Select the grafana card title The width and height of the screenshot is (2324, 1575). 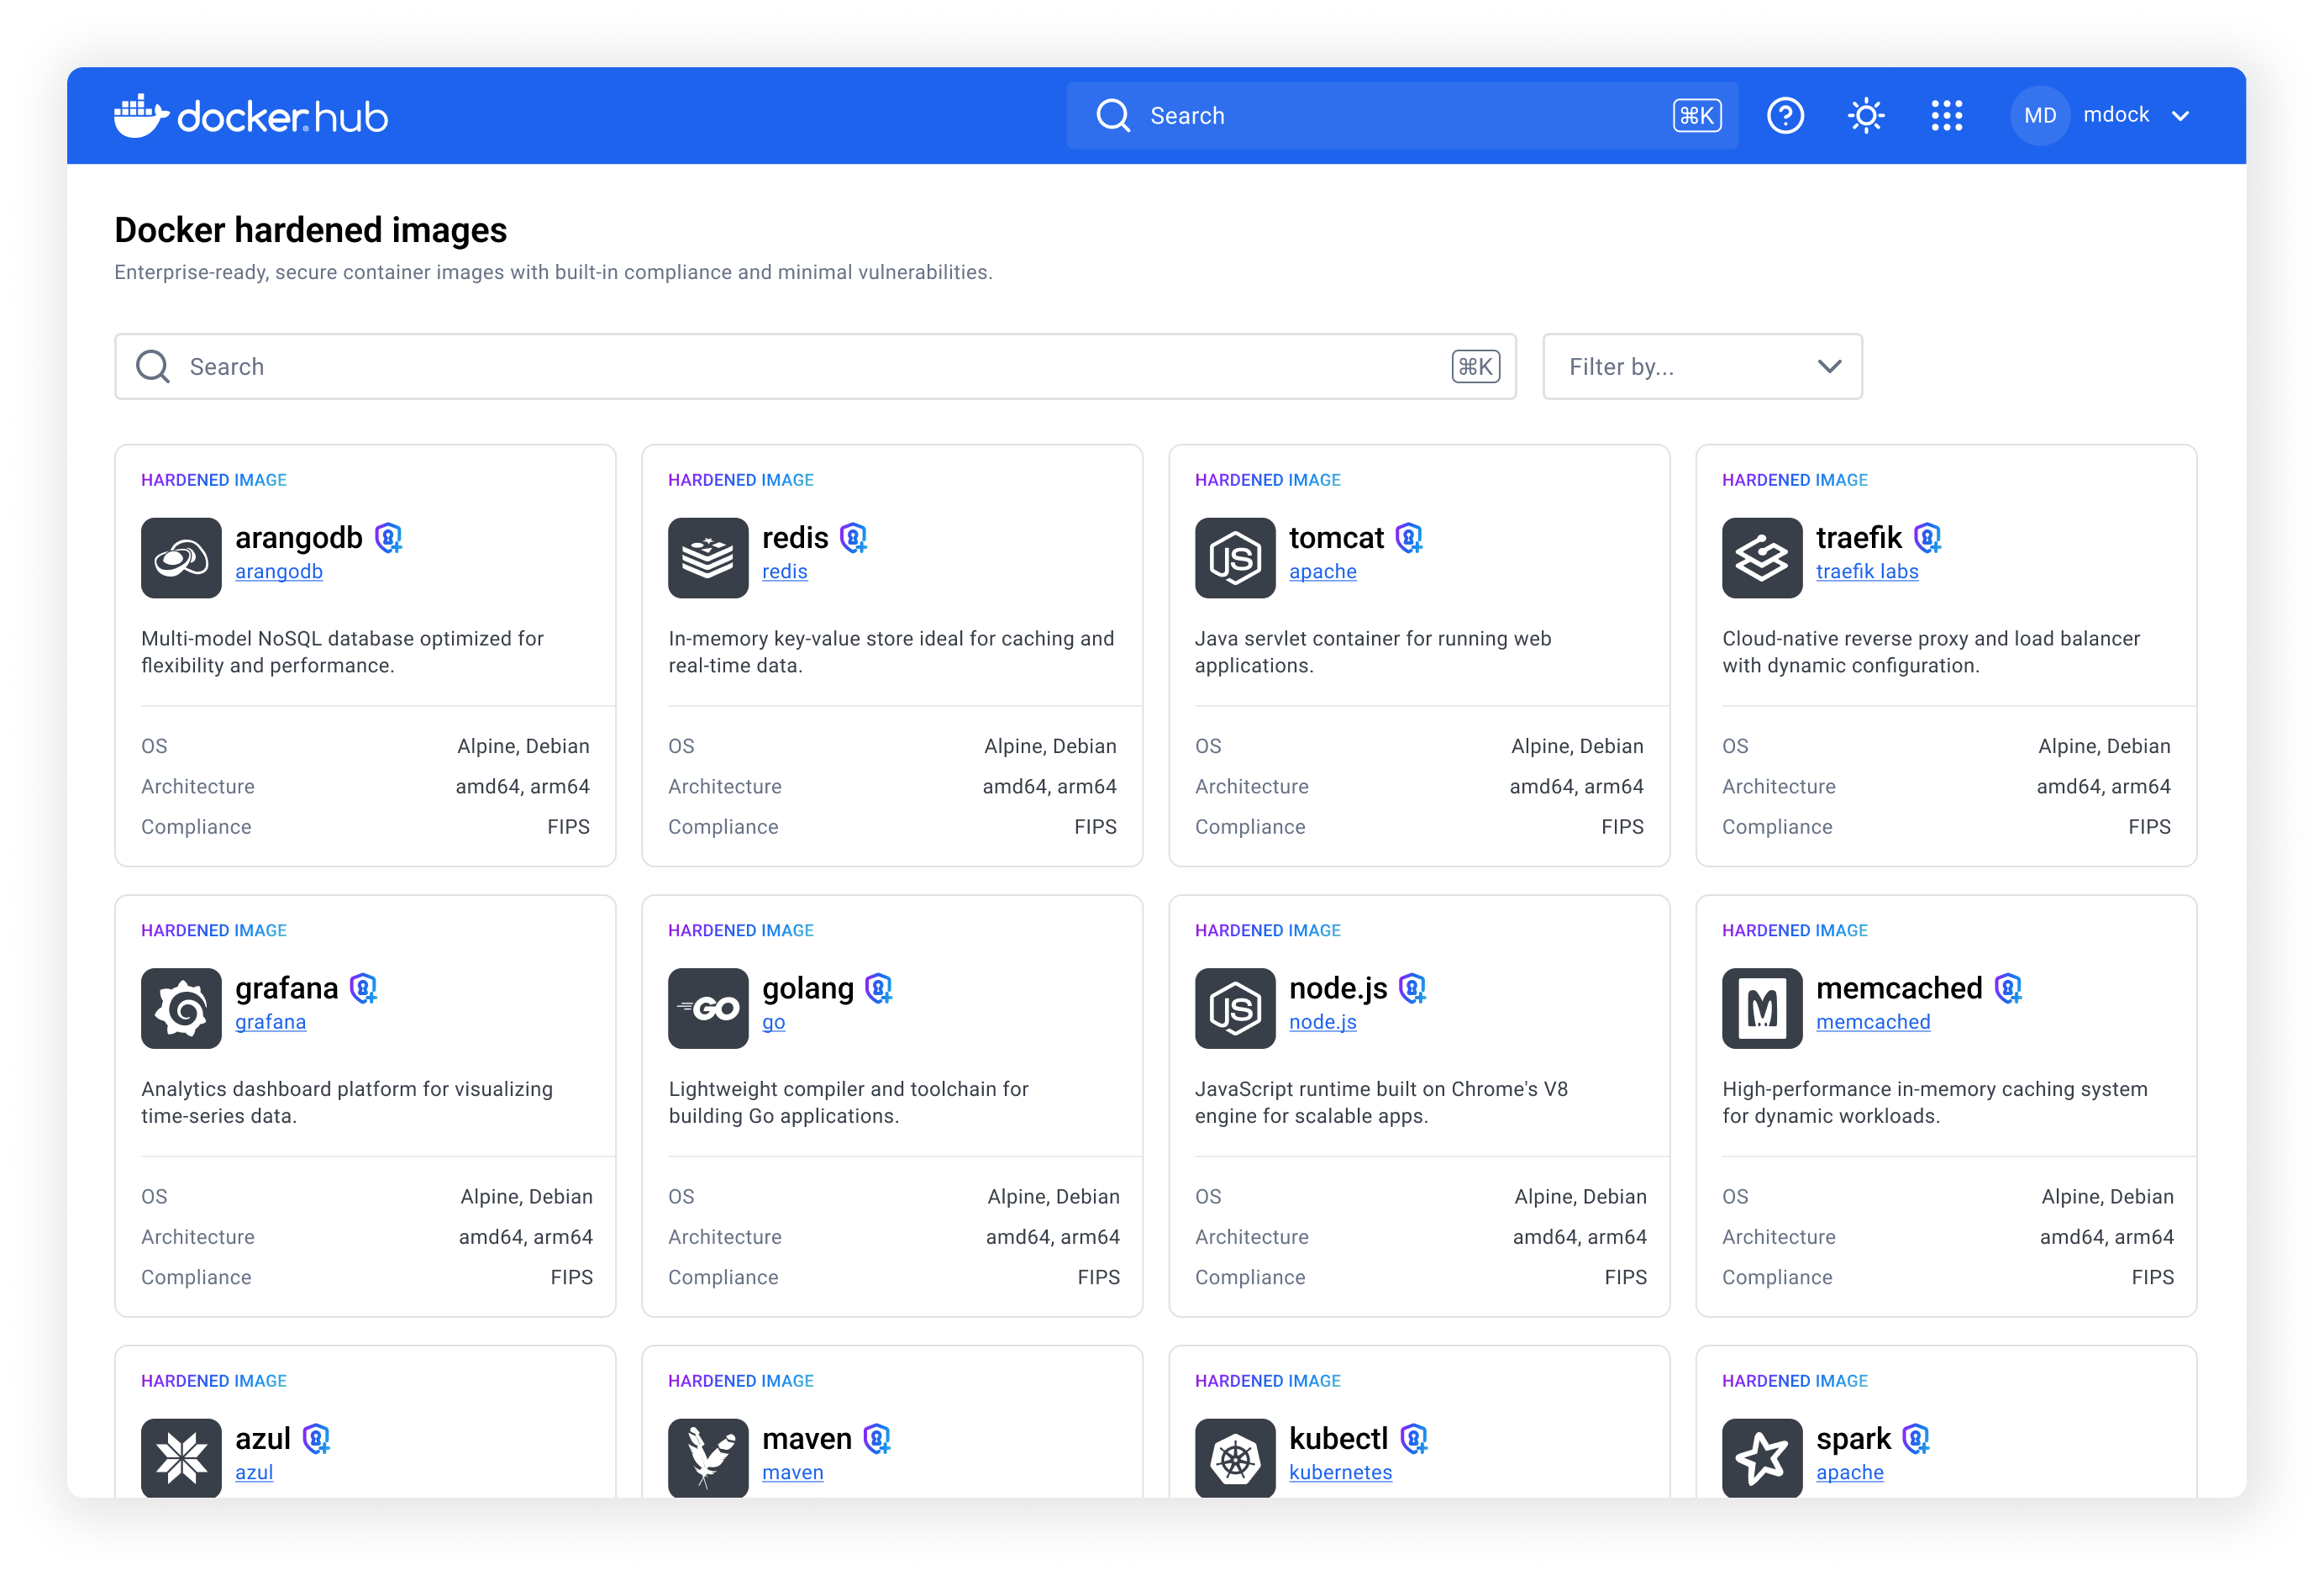[x=287, y=988]
